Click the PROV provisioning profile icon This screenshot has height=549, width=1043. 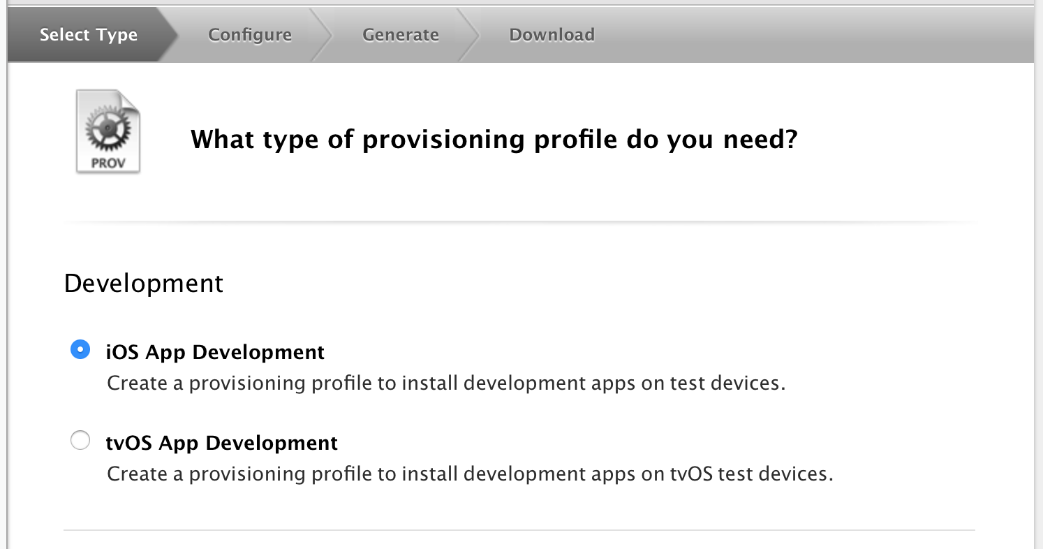pyautogui.click(x=108, y=131)
